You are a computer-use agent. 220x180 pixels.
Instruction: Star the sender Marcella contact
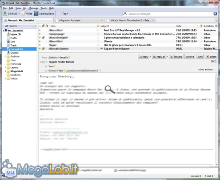pos(69,57)
